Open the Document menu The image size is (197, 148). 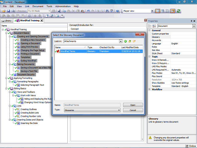(x=38, y=6)
